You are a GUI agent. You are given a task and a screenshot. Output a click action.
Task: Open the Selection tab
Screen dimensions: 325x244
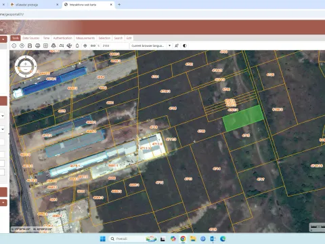pos(104,38)
